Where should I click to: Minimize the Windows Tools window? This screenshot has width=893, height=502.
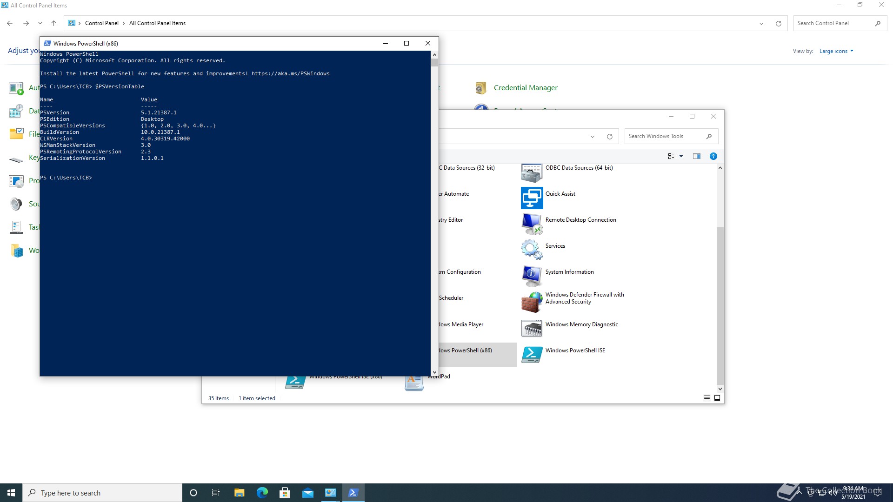[671, 116]
